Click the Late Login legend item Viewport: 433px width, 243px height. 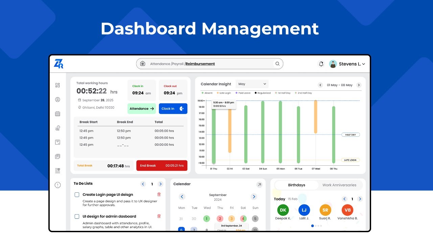tap(224, 93)
